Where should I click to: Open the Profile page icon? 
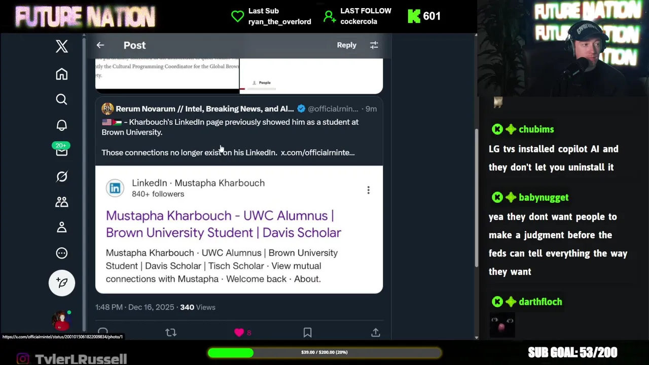click(62, 228)
